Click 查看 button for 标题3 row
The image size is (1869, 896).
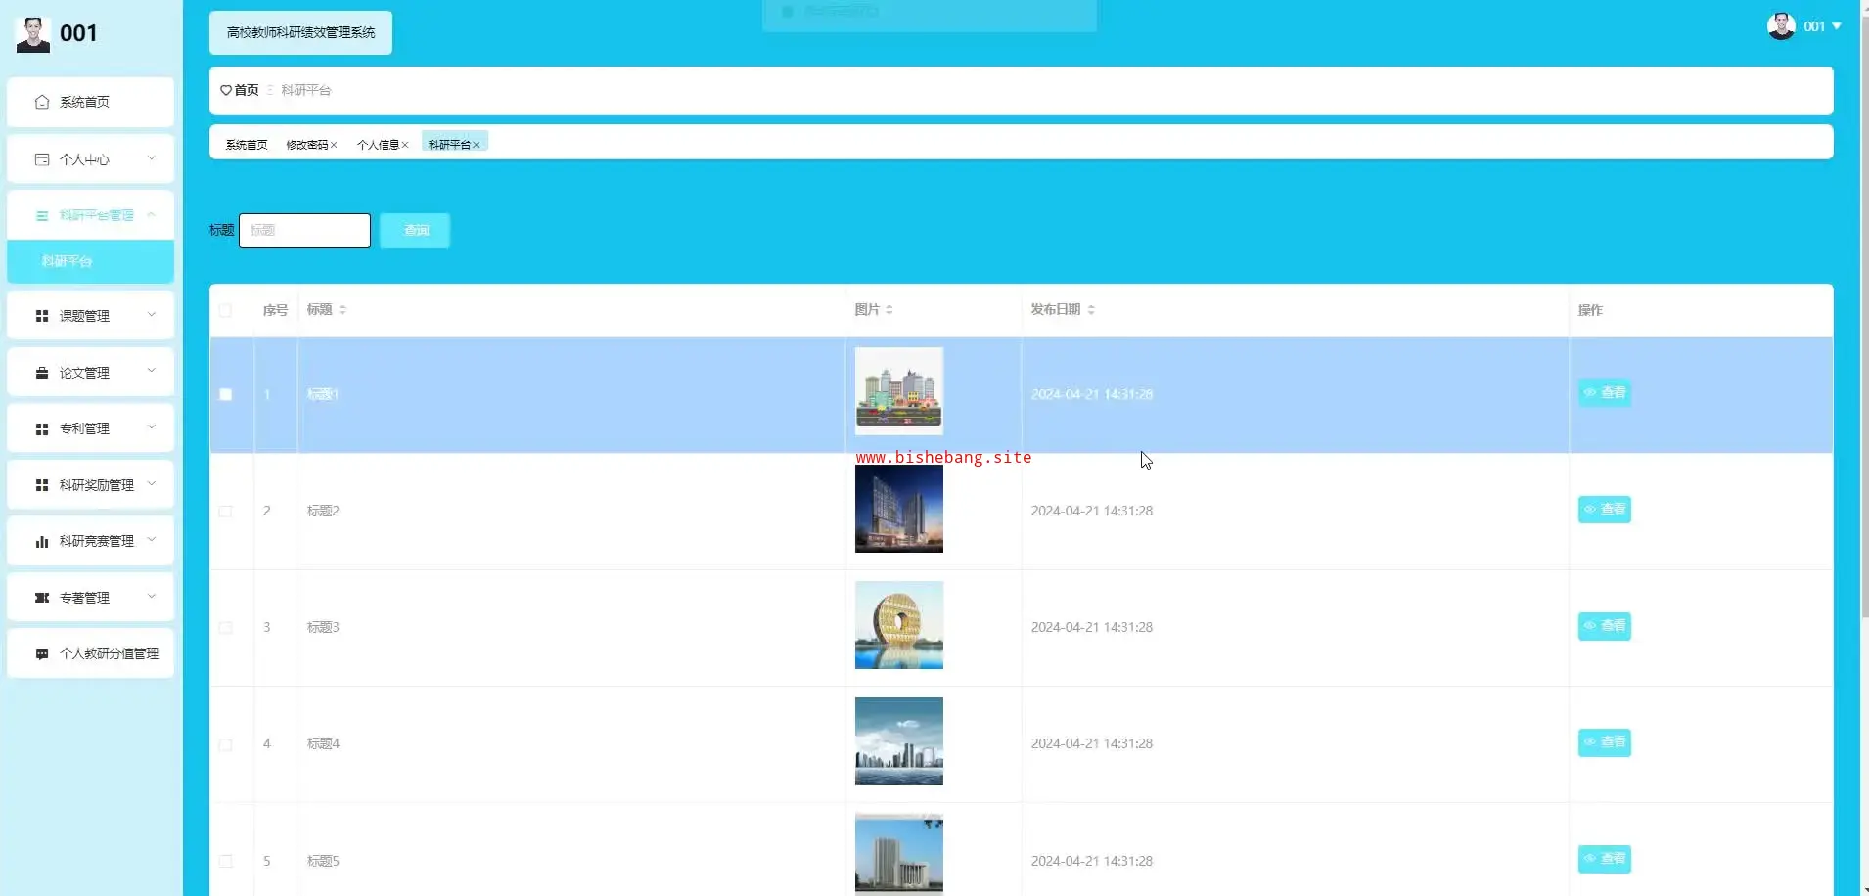[1604, 626]
